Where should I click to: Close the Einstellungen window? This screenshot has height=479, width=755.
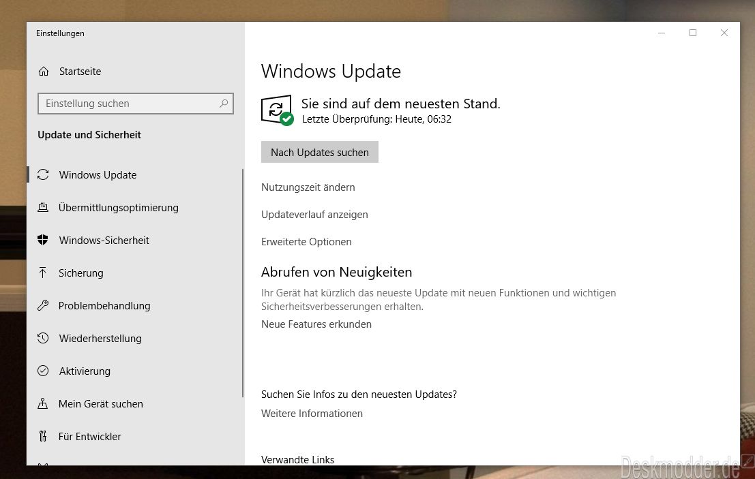pos(724,33)
